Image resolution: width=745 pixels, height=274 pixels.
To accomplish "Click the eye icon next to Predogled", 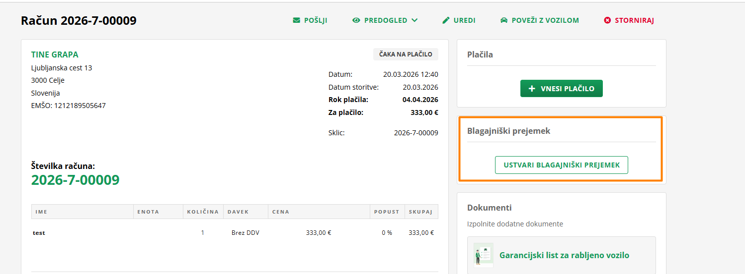I will pyautogui.click(x=356, y=20).
